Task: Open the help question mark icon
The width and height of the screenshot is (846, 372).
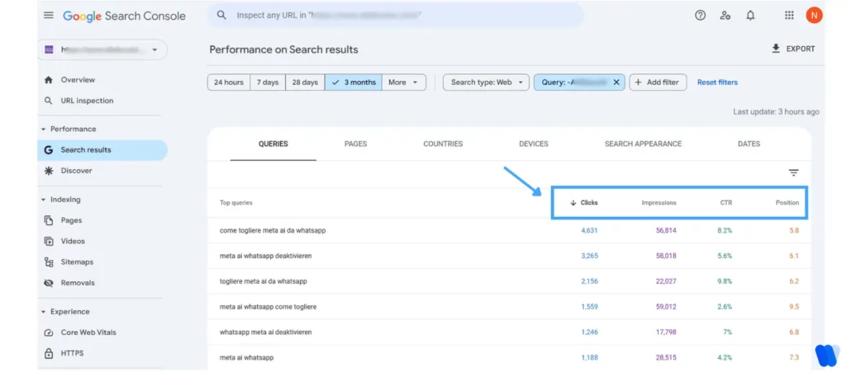Action: pos(701,16)
